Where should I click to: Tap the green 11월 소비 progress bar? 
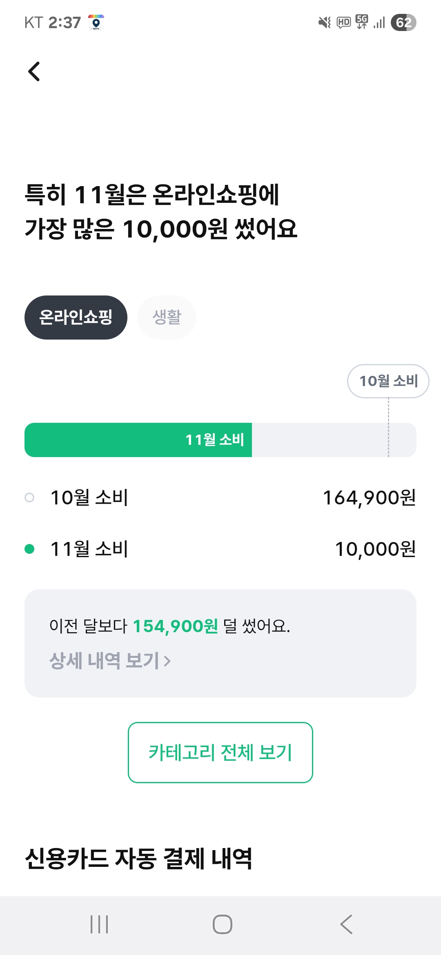point(138,440)
